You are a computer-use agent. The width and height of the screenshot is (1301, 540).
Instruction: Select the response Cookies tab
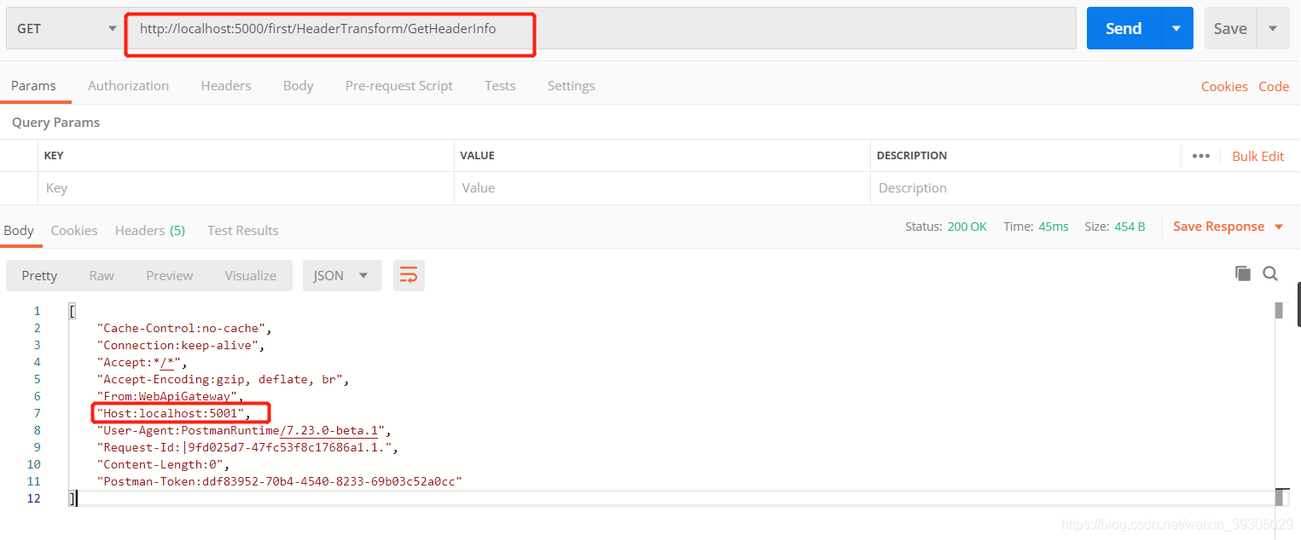point(74,230)
